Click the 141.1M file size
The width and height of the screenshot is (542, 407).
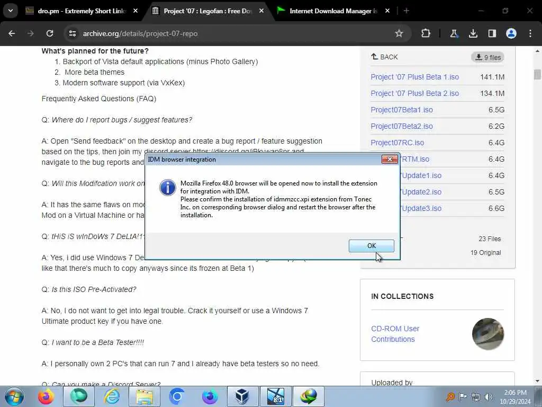[x=492, y=77]
